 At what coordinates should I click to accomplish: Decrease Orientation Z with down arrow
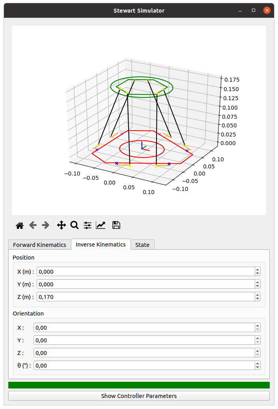(257, 355)
